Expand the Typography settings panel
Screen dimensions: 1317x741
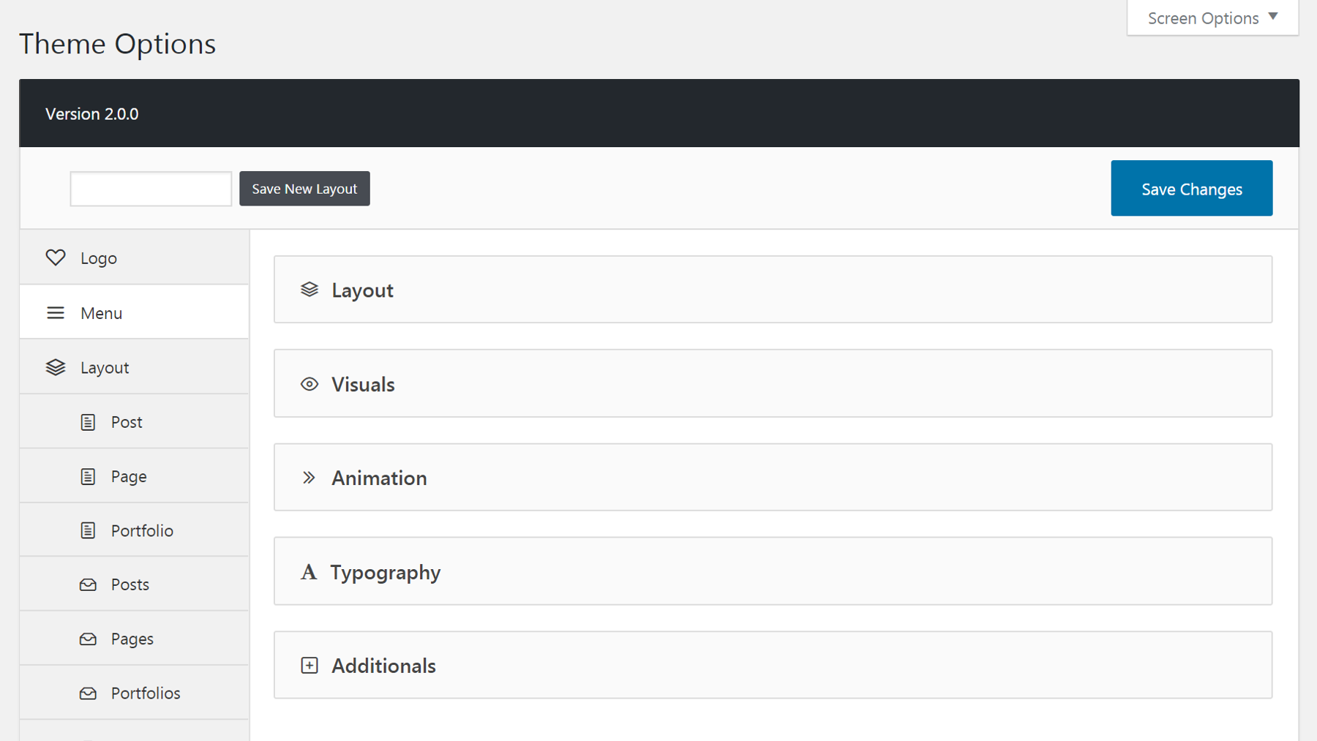pos(773,571)
